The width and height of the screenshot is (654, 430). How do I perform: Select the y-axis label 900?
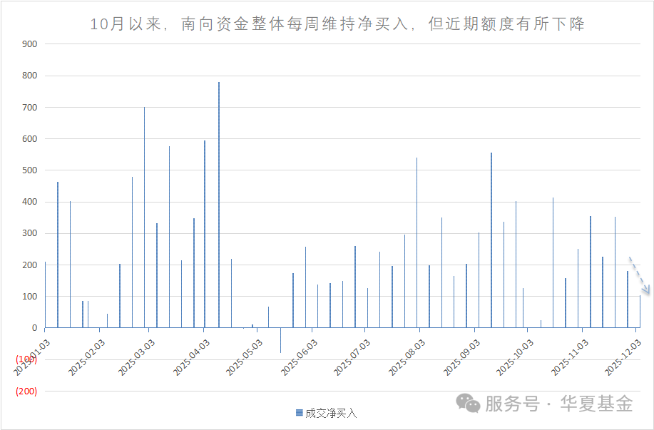tap(30, 43)
